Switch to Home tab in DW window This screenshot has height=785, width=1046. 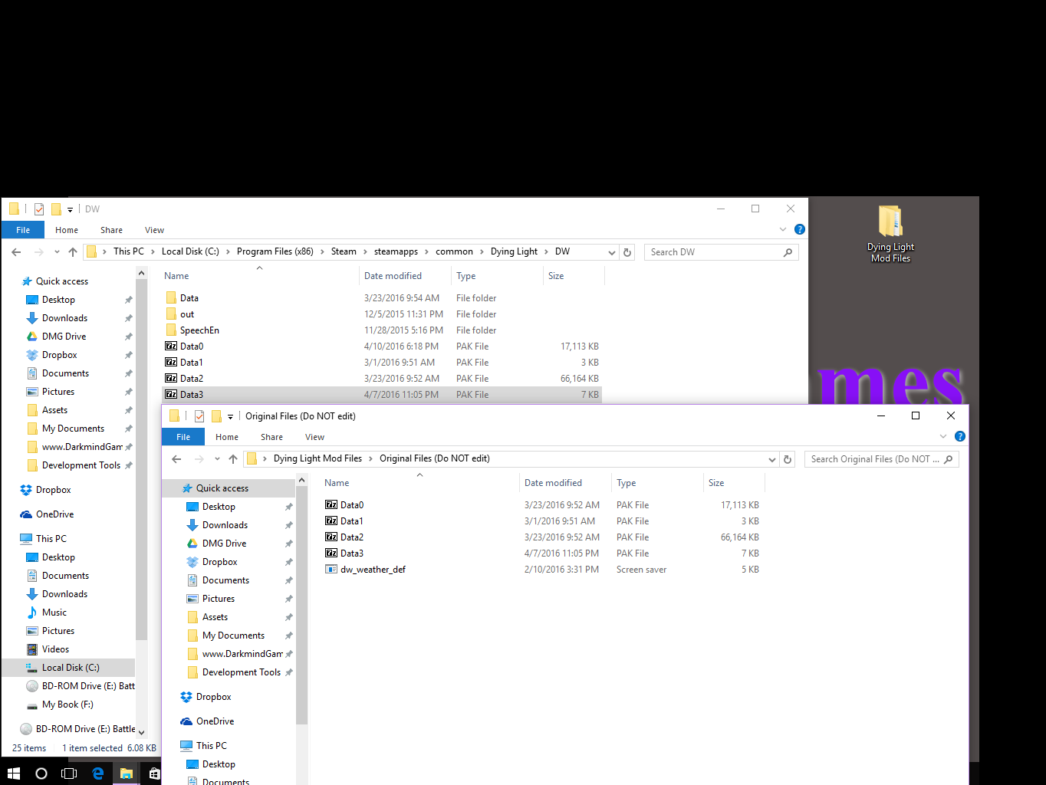pyautogui.click(x=67, y=230)
